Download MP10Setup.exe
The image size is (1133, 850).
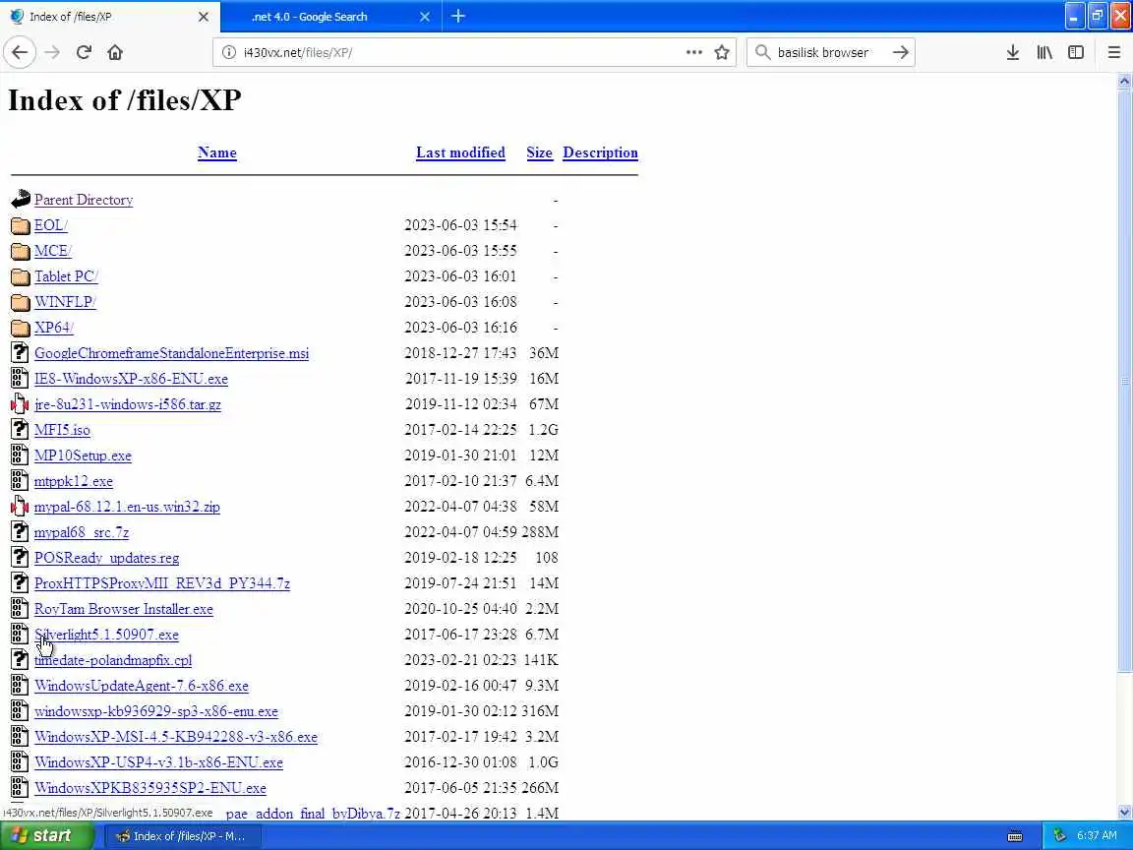click(x=83, y=455)
